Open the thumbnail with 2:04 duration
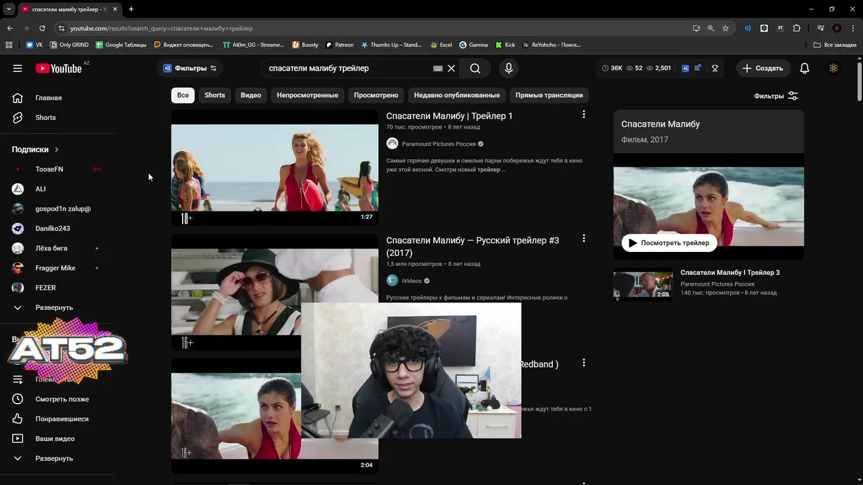The width and height of the screenshot is (863, 485). pyautogui.click(x=274, y=415)
